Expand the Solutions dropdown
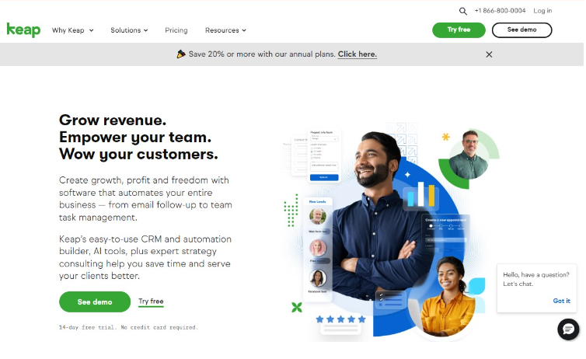The width and height of the screenshot is (586, 359). tap(129, 30)
